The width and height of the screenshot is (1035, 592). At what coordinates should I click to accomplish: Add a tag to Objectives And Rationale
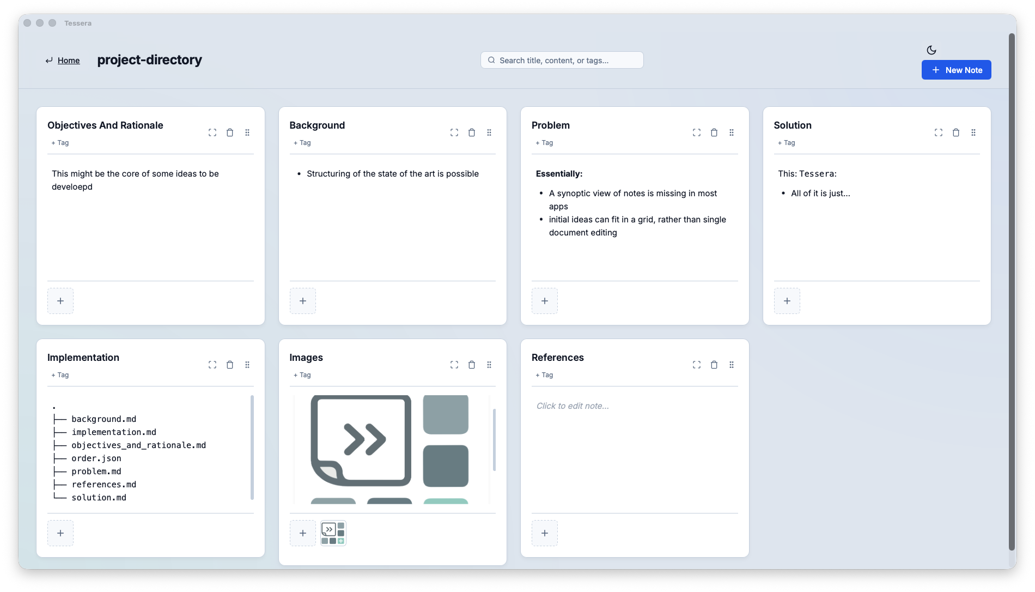[x=60, y=143]
